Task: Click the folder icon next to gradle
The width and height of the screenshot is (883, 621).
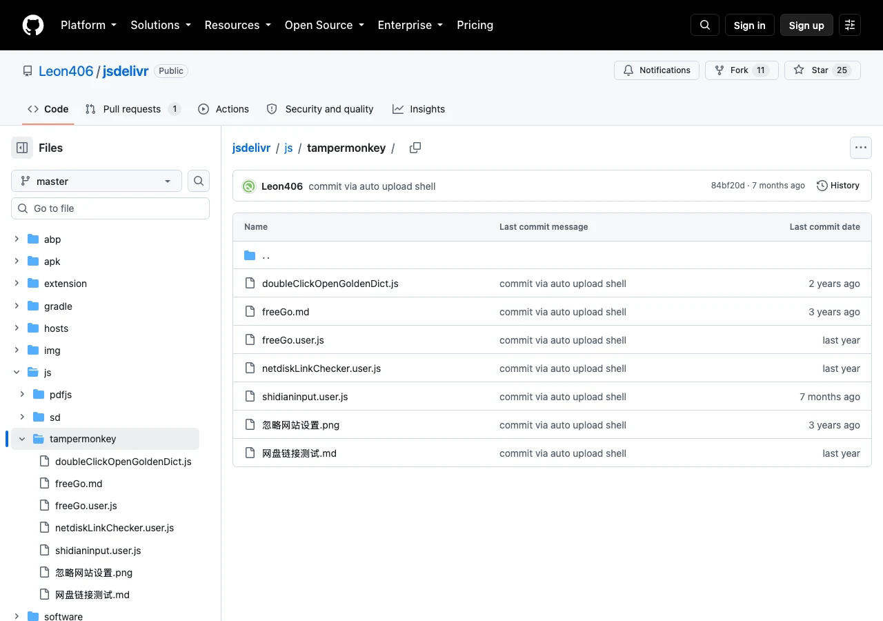Action: pyautogui.click(x=33, y=306)
